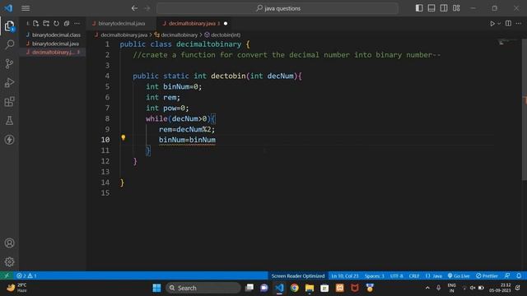Viewport: 527px width, 296px height.
Task: Open the Accounts menu
Action: click(x=9, y=243)
